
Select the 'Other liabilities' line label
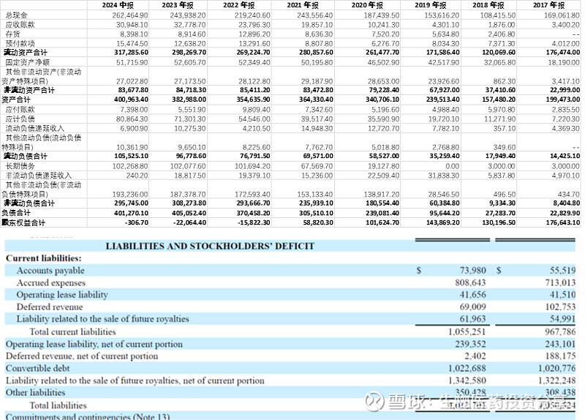tap(35, 393)
